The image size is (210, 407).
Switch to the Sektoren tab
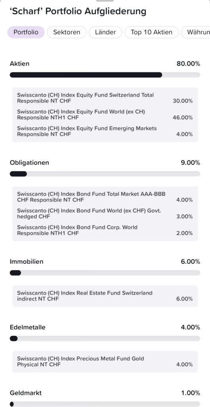pyautogui.click(x=67, y=32)
